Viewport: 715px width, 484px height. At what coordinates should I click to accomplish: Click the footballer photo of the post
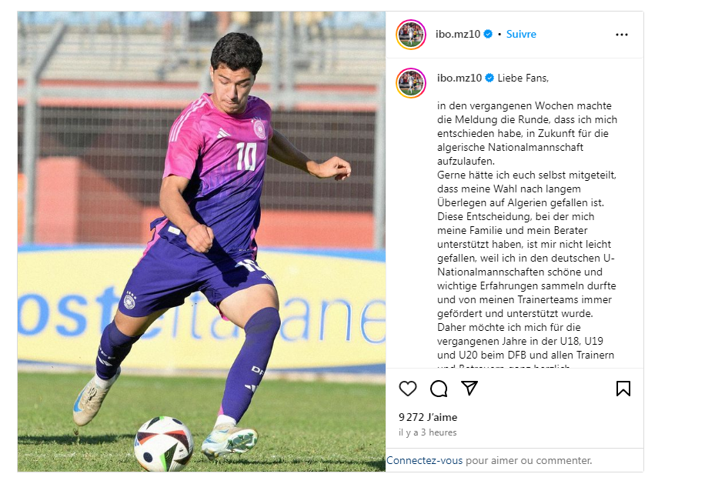202,242
